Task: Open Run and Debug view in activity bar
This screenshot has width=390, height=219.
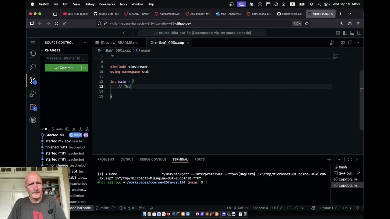Action: (x=33, y=94)
